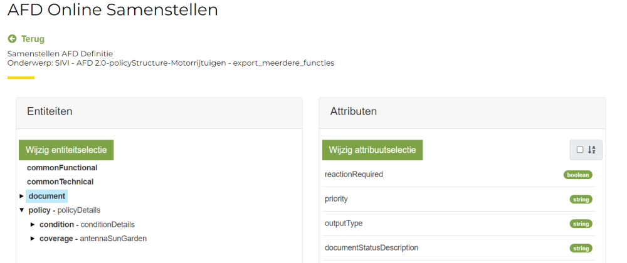Click the string badge beside documentStatusDescription
Screen dimensions: 627x263
[581, 248]
